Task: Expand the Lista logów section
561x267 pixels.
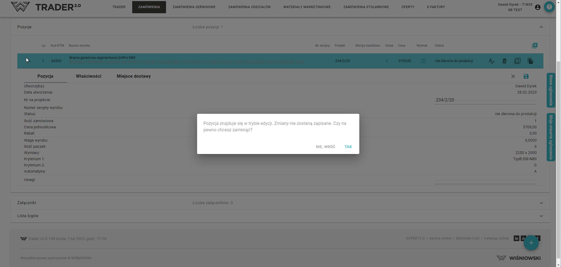Action: click(541, 216)
